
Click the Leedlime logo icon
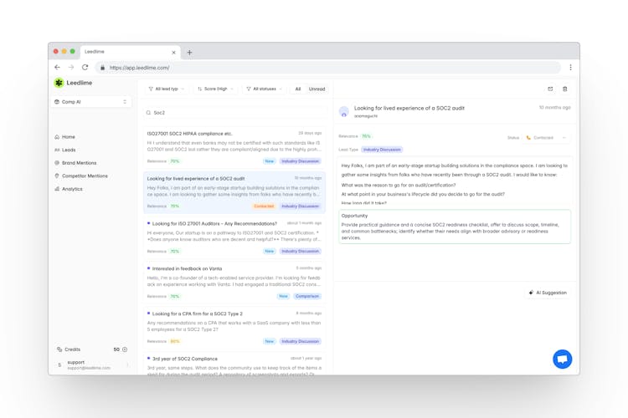[x=59, y=83]
